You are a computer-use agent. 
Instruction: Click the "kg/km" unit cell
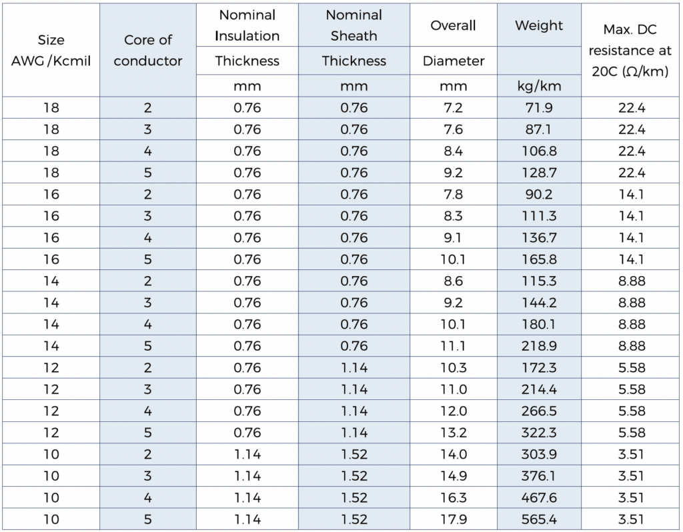coord(539,86)
